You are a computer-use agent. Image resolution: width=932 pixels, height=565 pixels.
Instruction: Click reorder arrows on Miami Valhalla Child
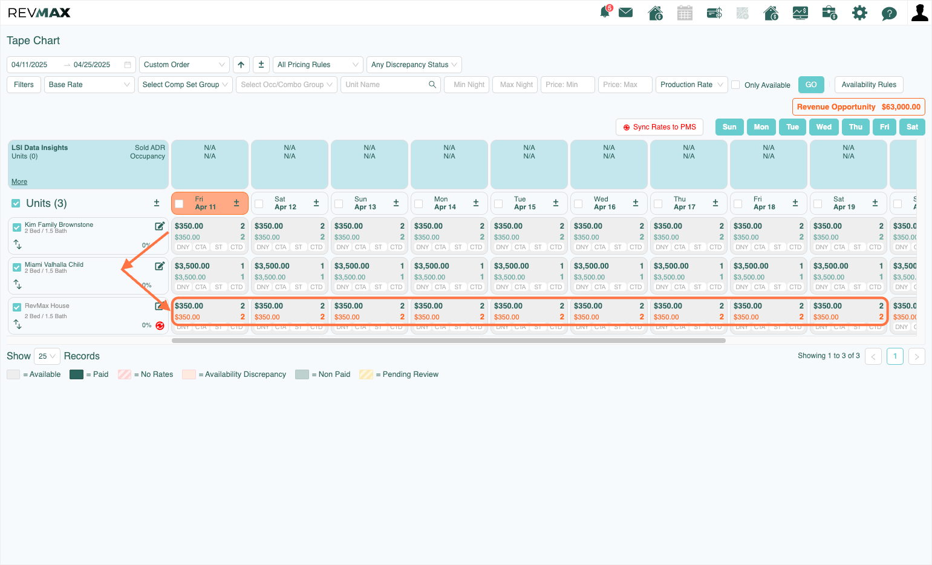pyautogui.click(x=18, y=284)
